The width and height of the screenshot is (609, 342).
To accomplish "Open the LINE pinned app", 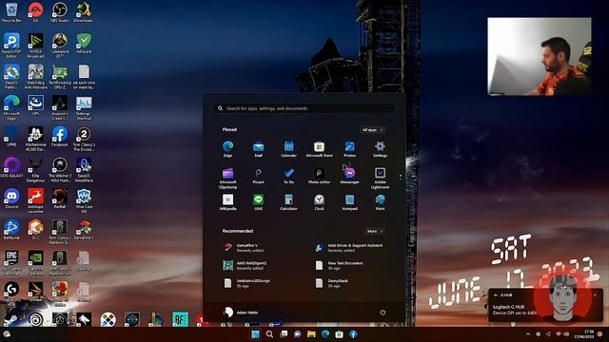I will [258, 202].
